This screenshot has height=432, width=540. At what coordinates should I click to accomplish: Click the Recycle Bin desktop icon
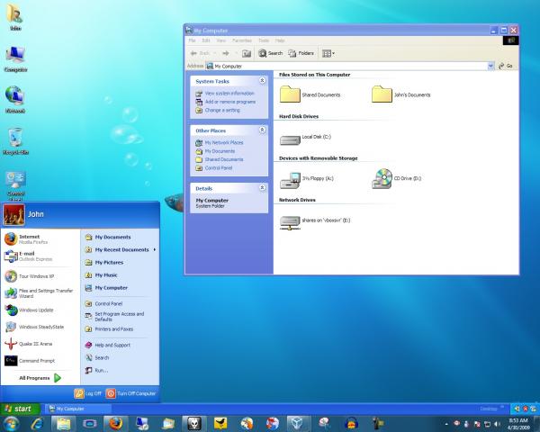(x=15, y=136)
